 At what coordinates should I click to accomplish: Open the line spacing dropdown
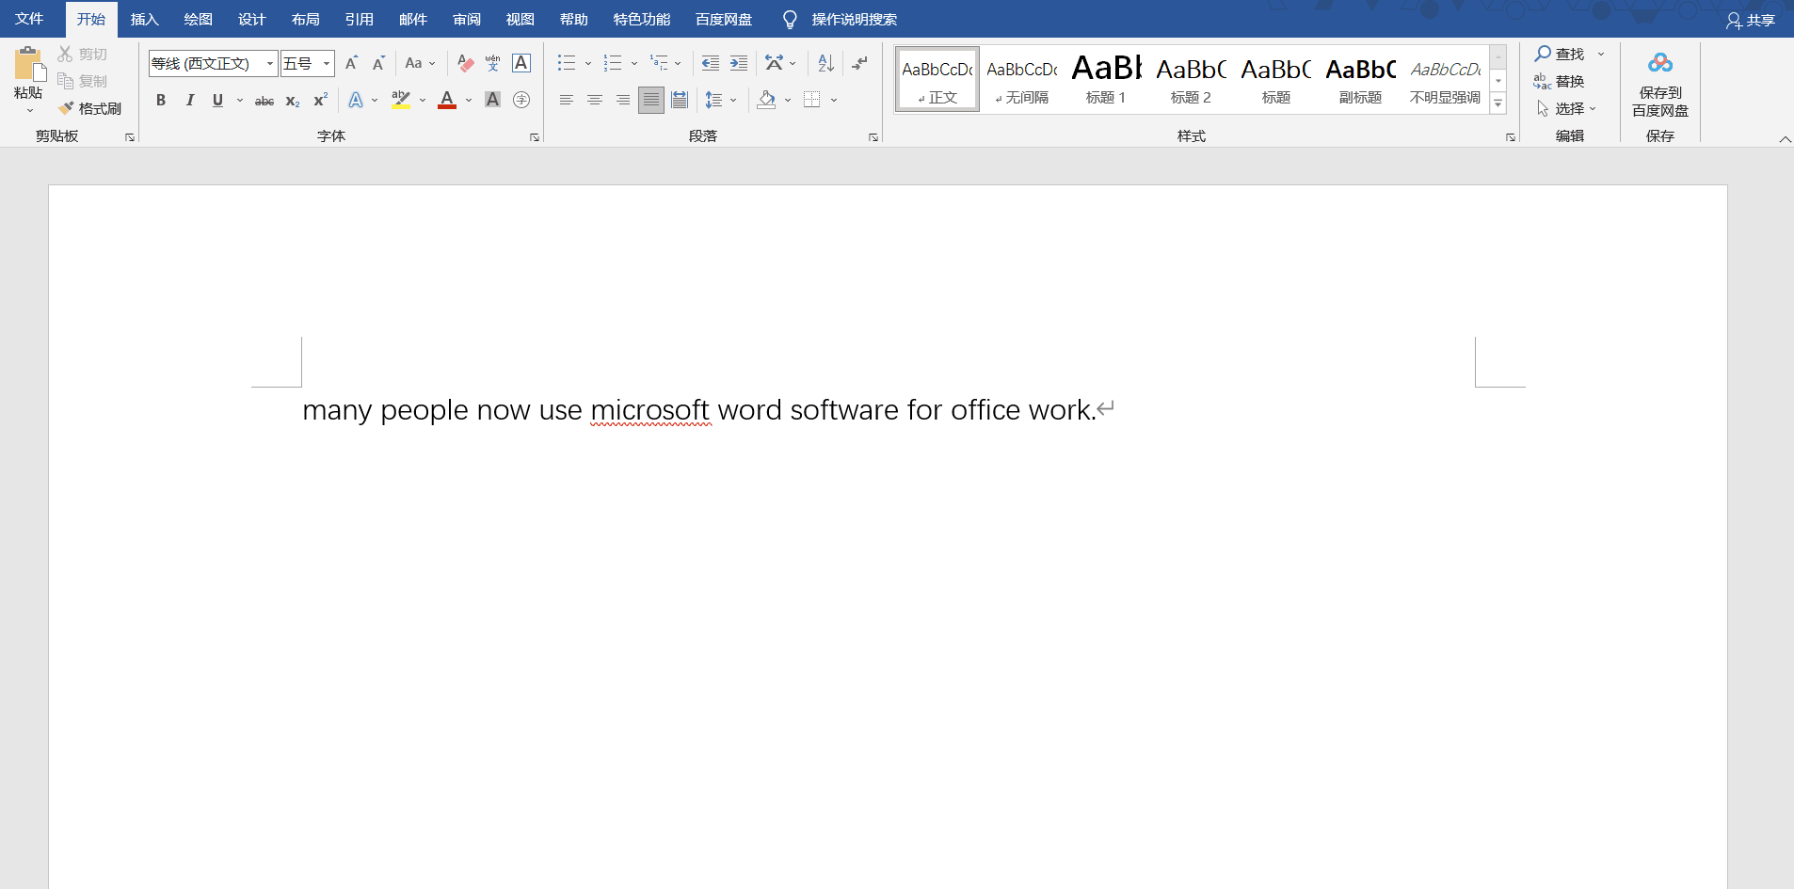733,100
